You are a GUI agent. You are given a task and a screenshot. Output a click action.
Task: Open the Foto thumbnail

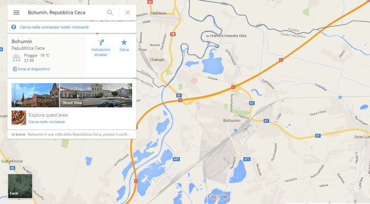pyautogui.click(x=35, y=95)
